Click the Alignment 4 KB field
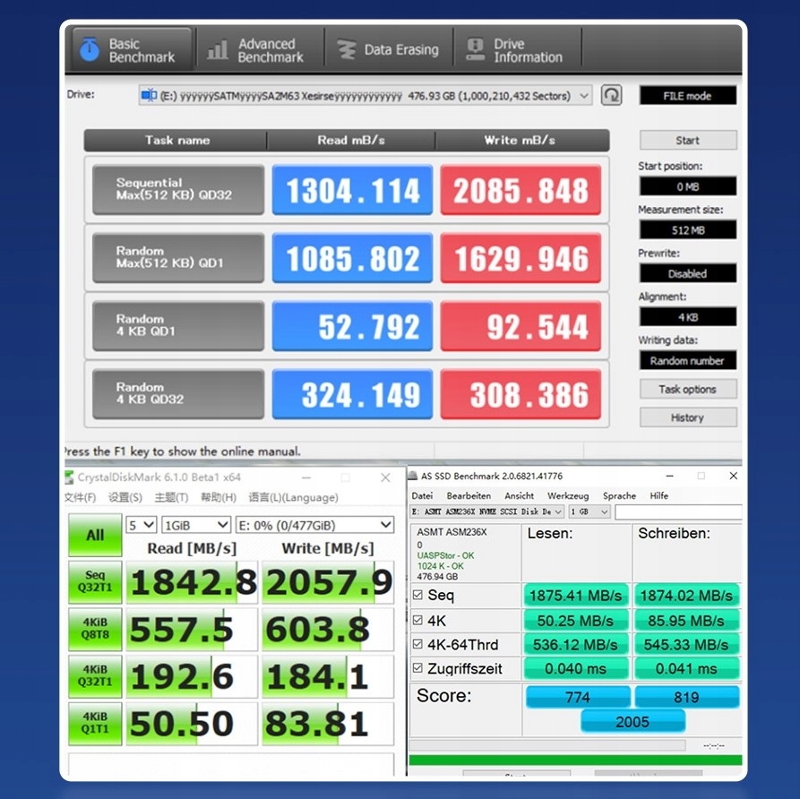This screenshot has width=800, height=799. point(688,317)
